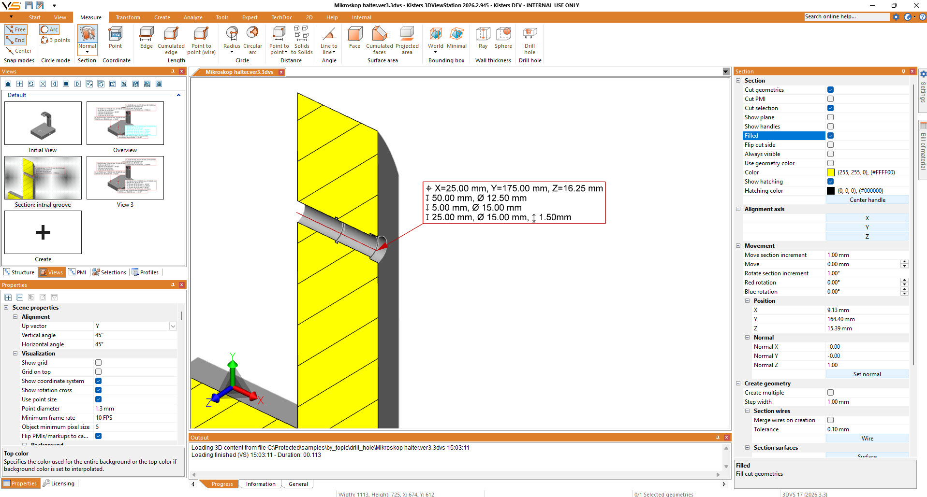This screenshot has height=497, width=927.
Task: Collapse the Scene properties tree node
Action: click(x=6, y=308)
